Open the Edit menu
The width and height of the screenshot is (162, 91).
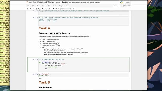coord(33,6)
